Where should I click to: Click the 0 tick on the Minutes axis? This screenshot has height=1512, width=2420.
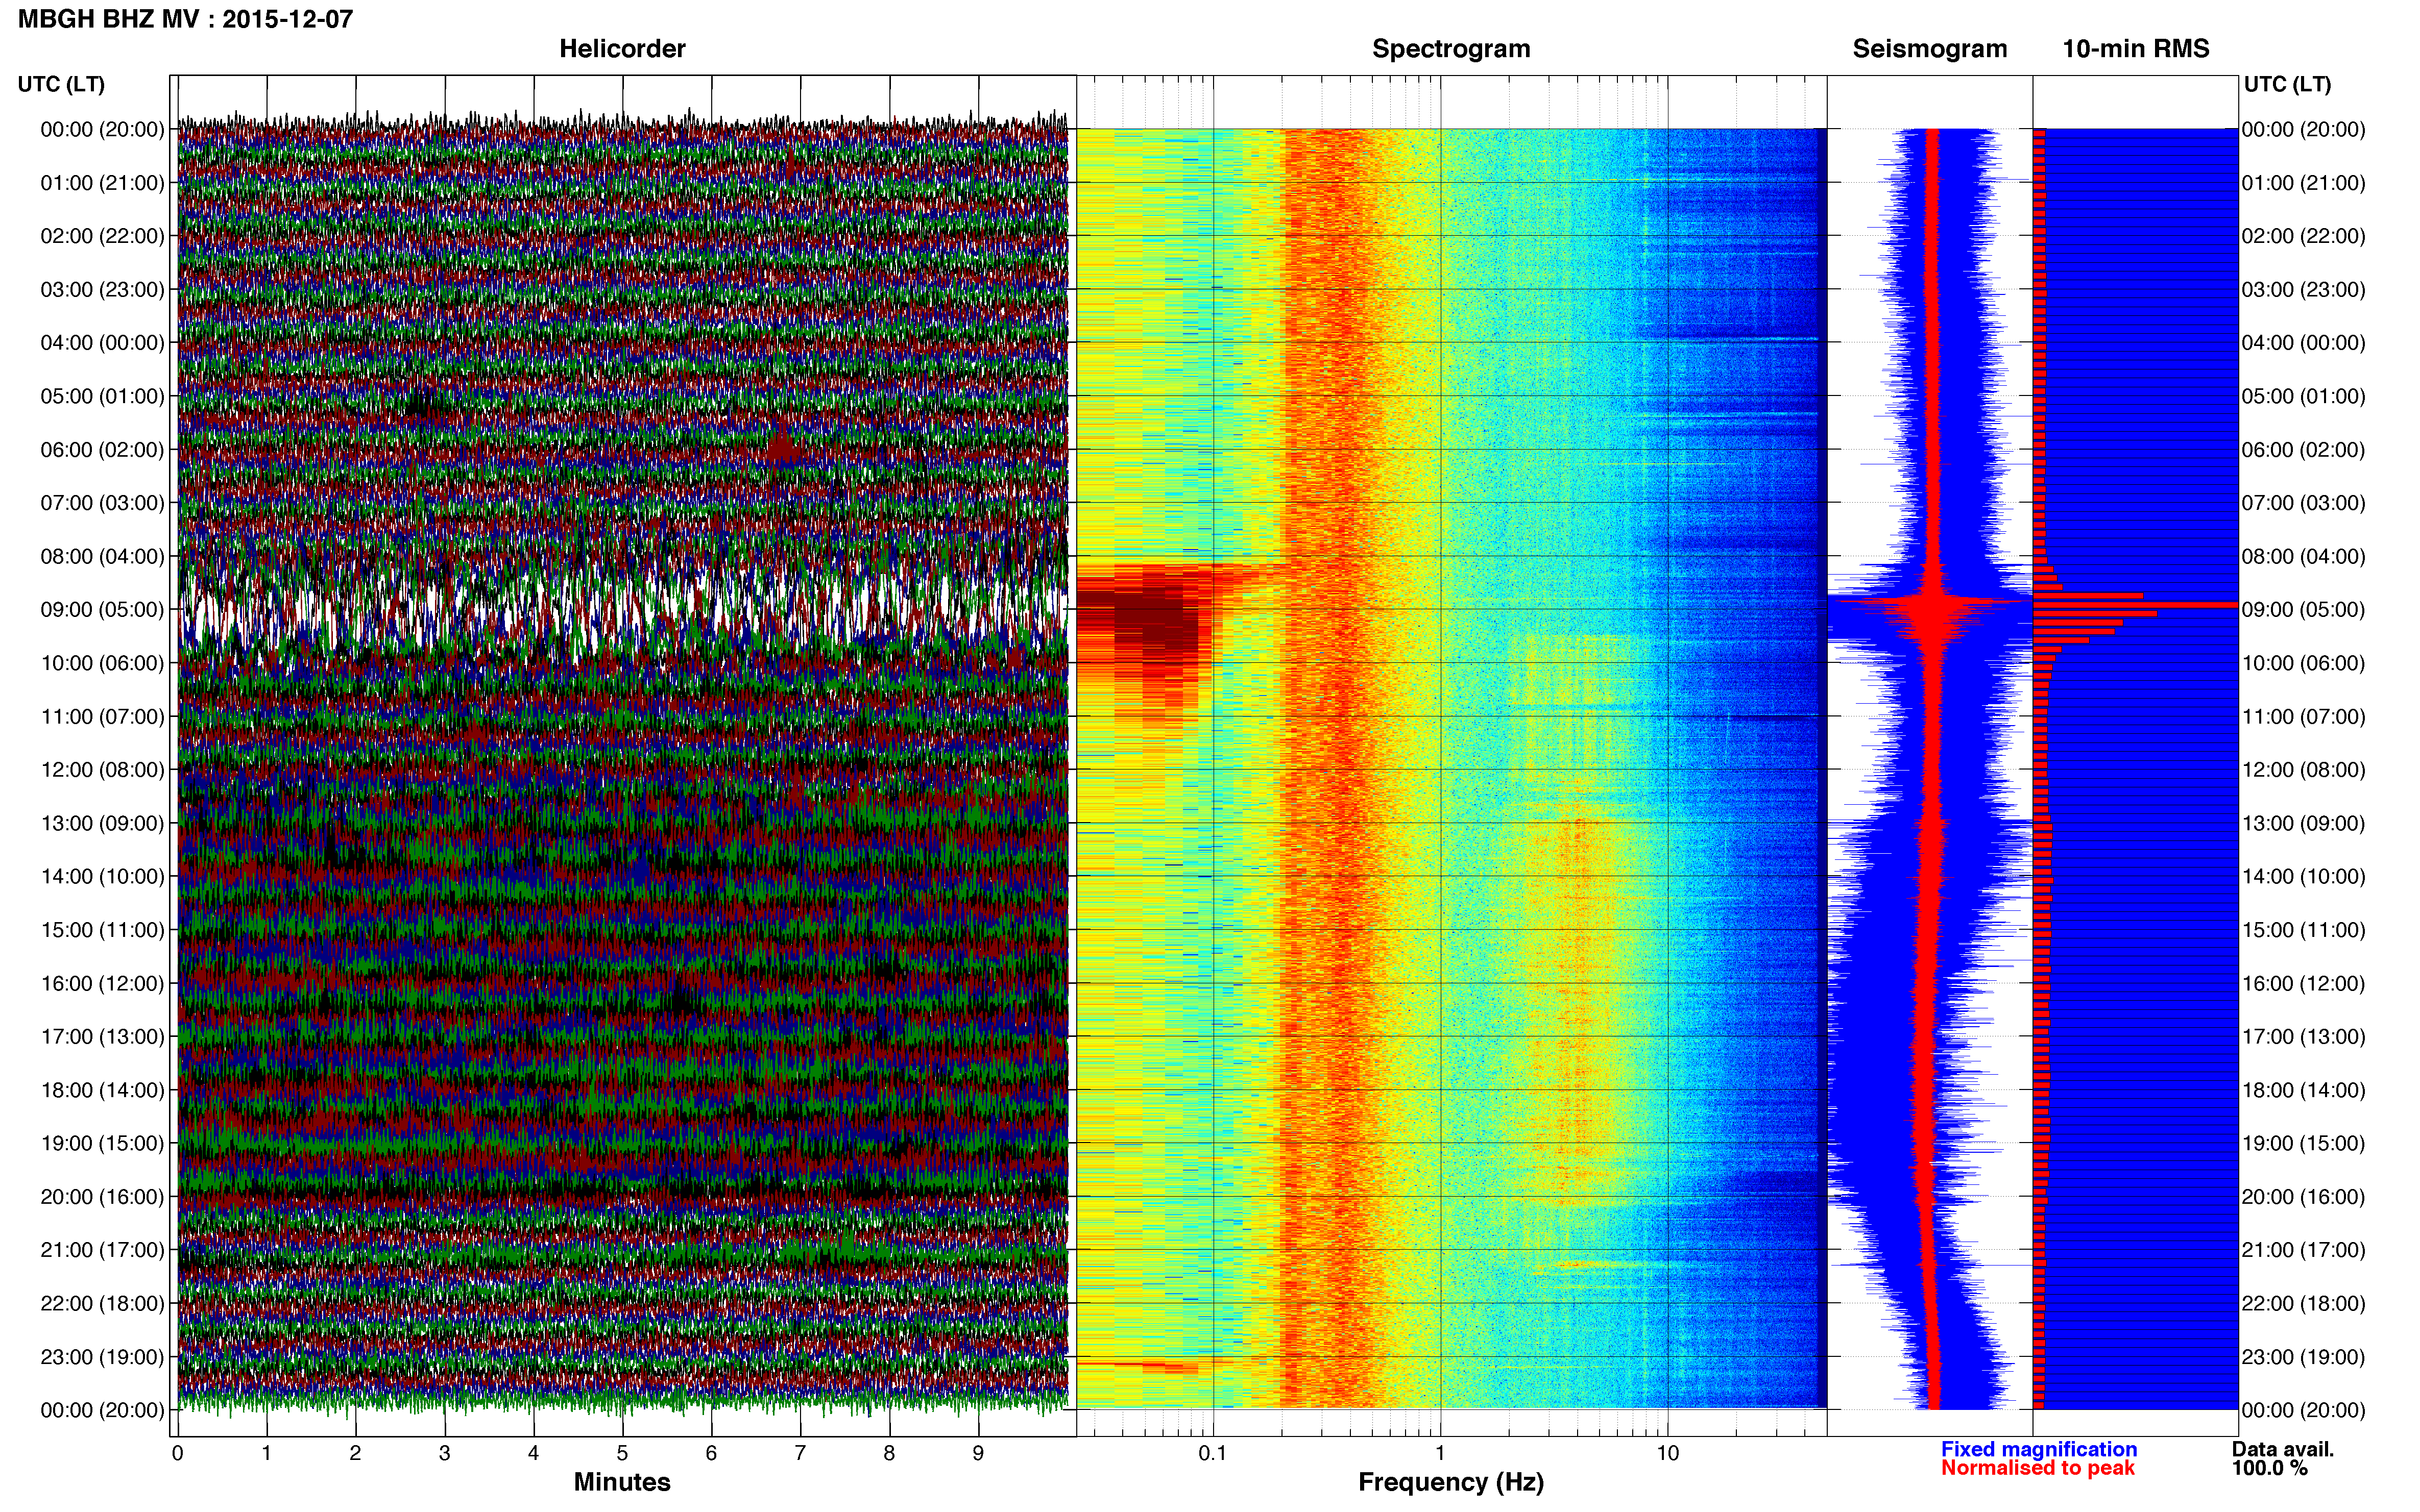177,1454
